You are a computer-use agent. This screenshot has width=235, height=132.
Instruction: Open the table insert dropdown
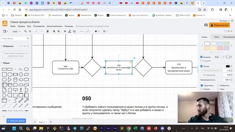[105, 31]
